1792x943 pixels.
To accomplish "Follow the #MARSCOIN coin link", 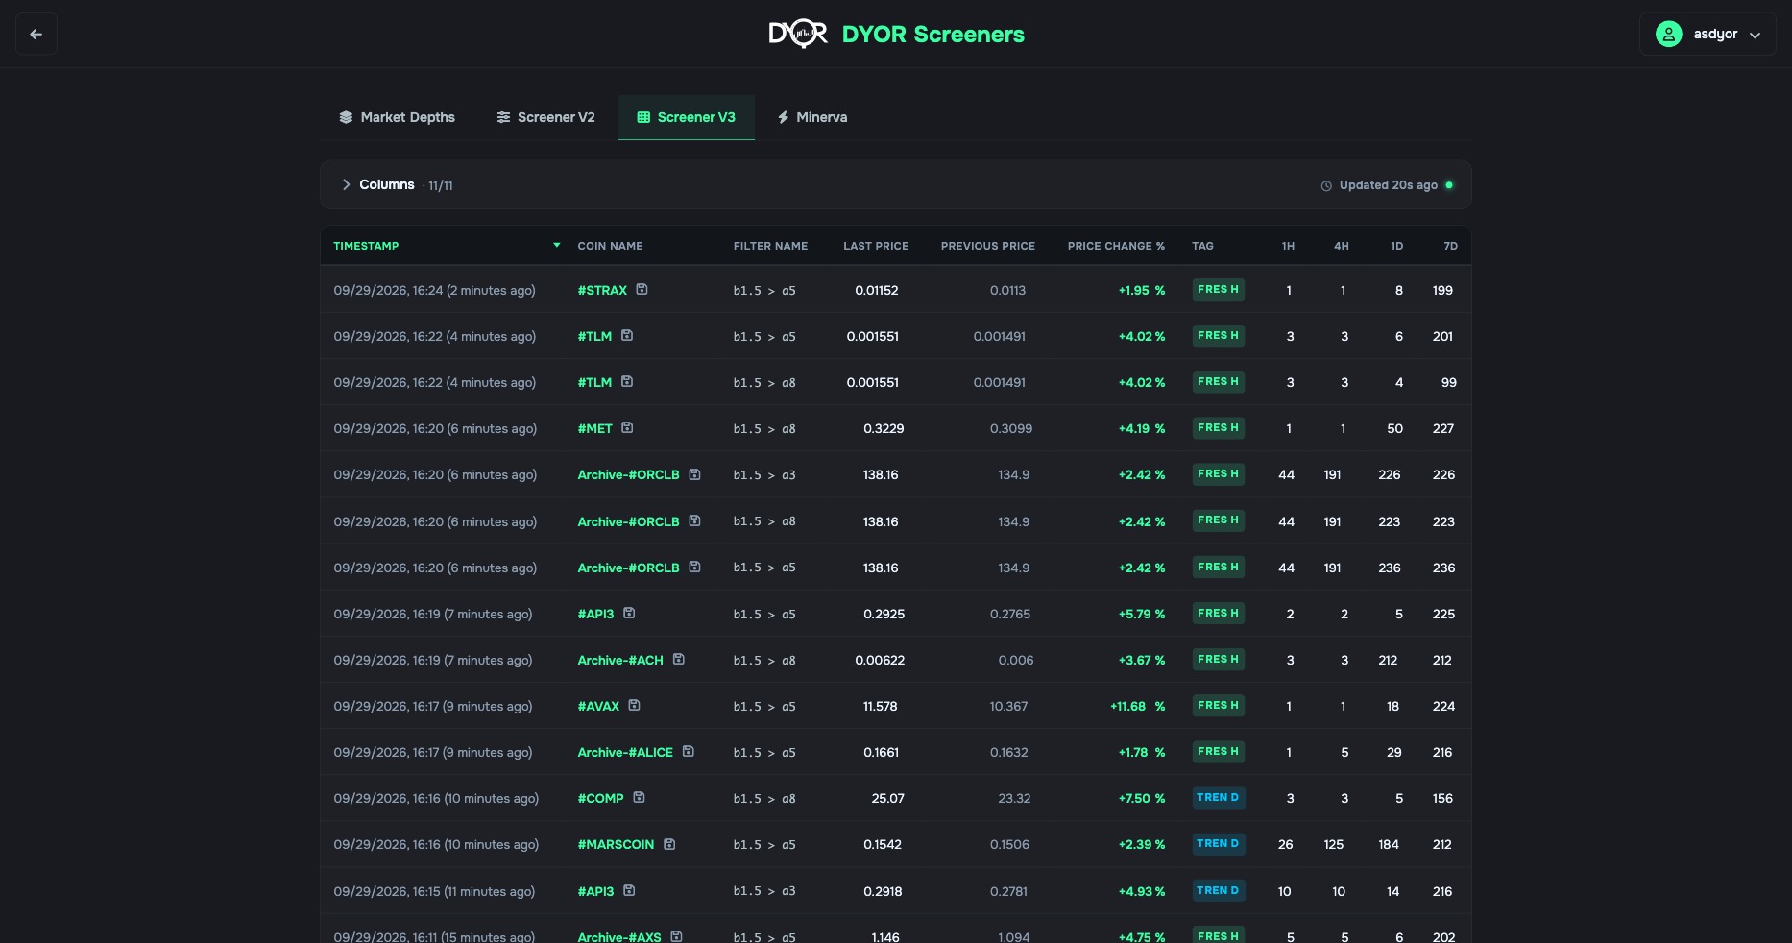I will pos(616,844).
